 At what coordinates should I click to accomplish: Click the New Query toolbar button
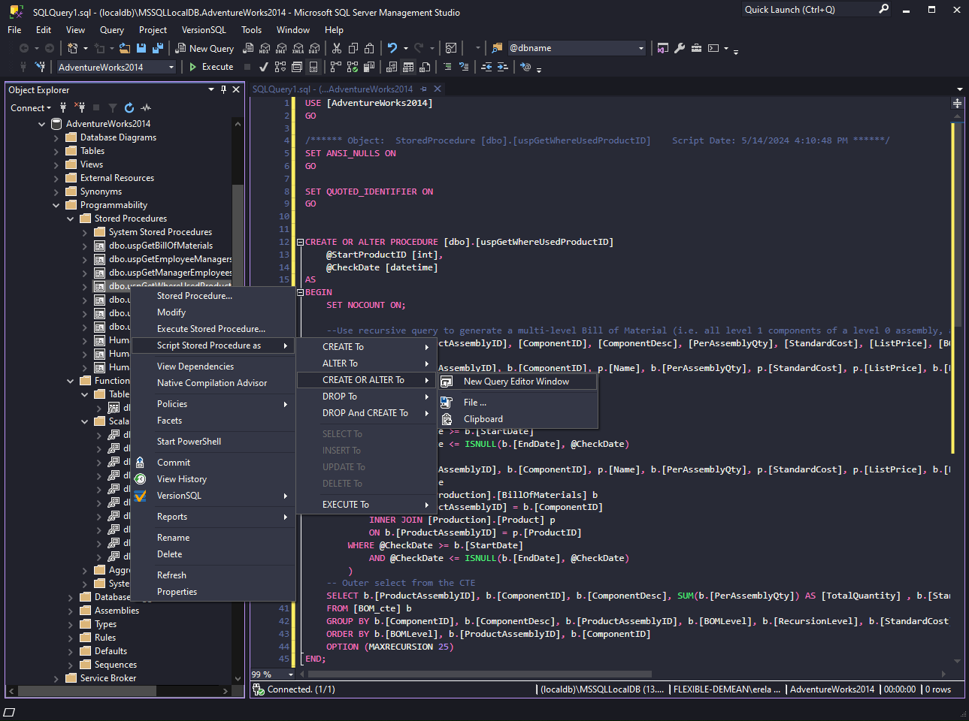tap(204, 48)
